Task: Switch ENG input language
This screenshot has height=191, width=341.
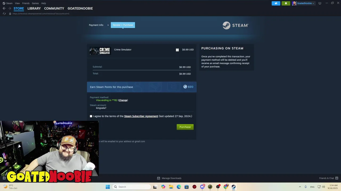Action: coord(312,187)
